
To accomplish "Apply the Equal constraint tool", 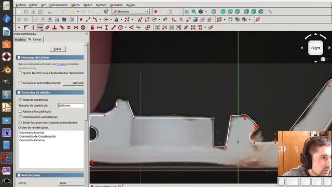I will [x=69, y=28].
